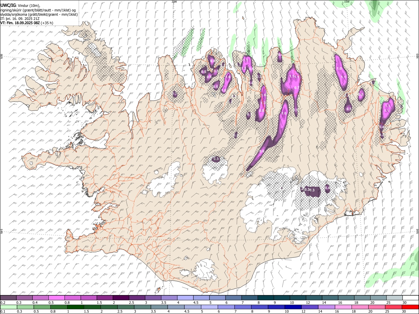The height and width of the screenshot is (314, 419).
Task: Select the darkest purple snow swatch between 2 and 2.5
Action: [121, 298]
